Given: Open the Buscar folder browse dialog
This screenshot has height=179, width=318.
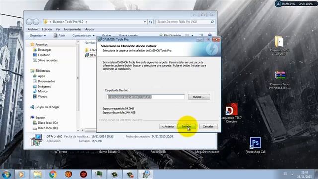Looking at the screenshot, I should pos(199,97).
